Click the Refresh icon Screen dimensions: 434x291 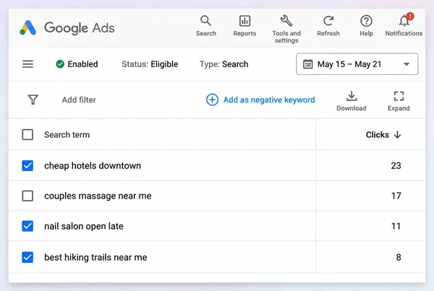pos(328,21)
